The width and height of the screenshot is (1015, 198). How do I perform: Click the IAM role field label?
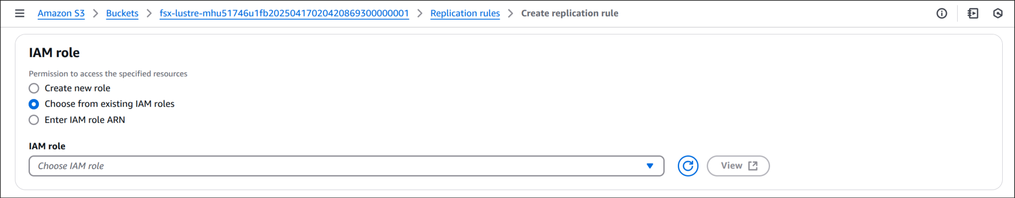click(47, 146)
